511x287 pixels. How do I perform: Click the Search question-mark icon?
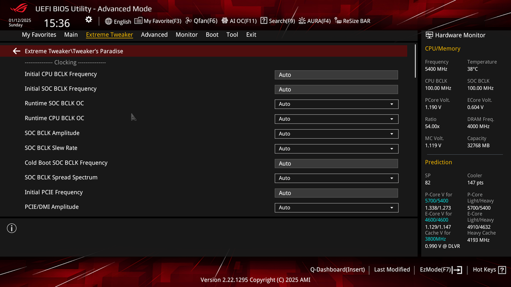[264, 21]
